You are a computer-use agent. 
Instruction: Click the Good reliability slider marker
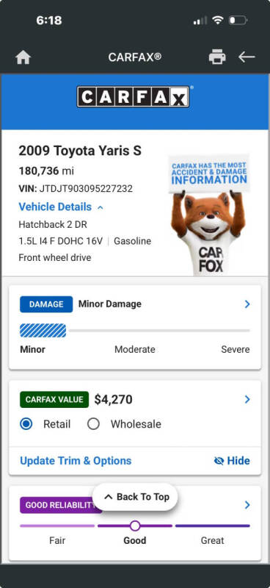[x=135, y=526]
